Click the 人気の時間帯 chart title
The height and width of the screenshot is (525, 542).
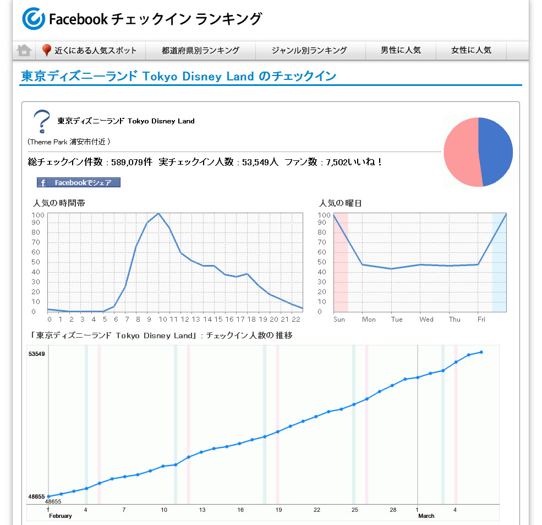tap(59, 203)
